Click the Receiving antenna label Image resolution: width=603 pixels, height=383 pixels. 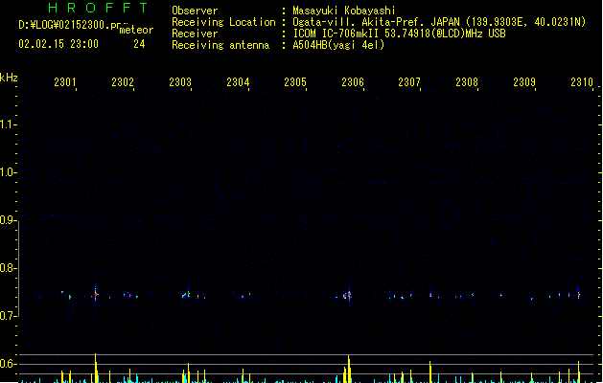click(x=220, y=45)
